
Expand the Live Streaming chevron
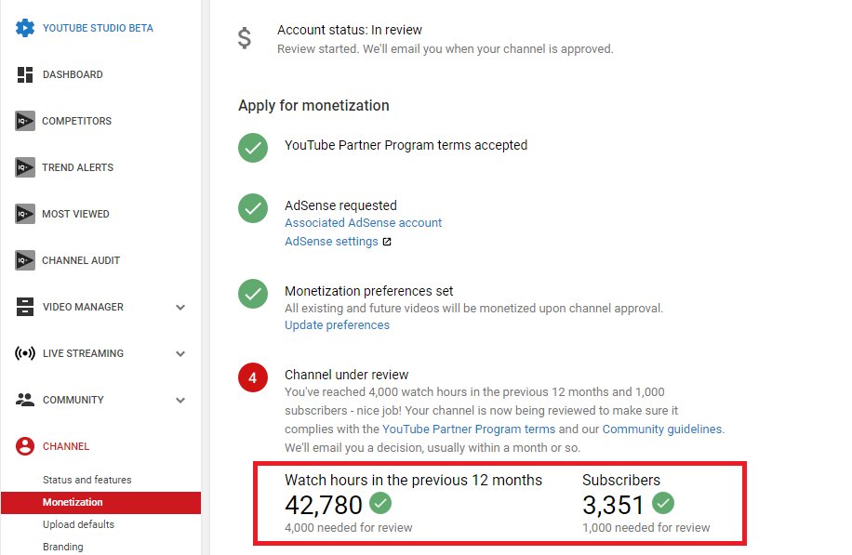coord(180,354)
